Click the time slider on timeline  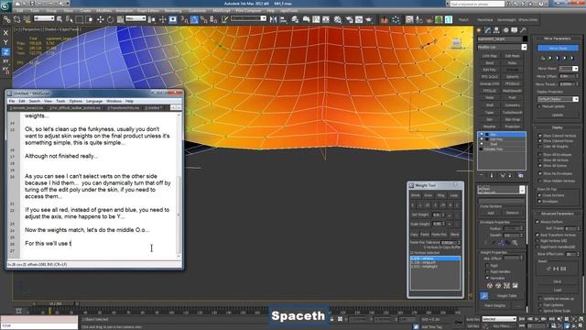coord(55,303)
